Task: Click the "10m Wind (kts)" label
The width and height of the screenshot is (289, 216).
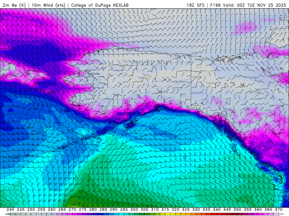Action: click(x=49, y=5)
